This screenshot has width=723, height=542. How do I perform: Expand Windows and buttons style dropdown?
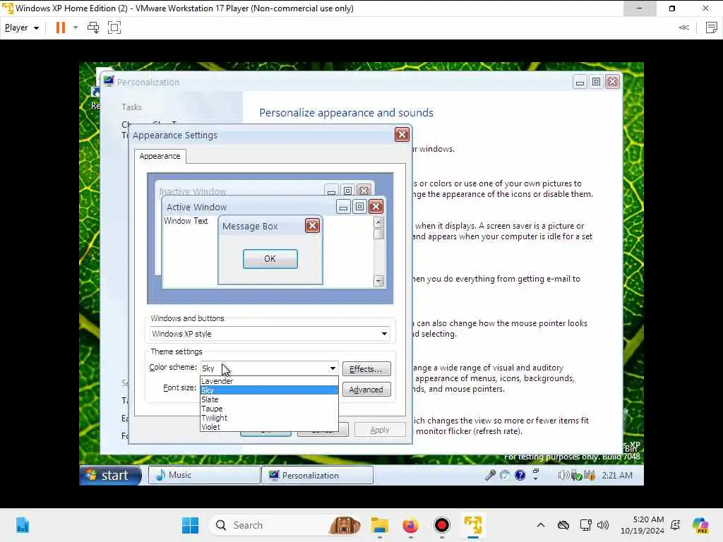(384, 334)
